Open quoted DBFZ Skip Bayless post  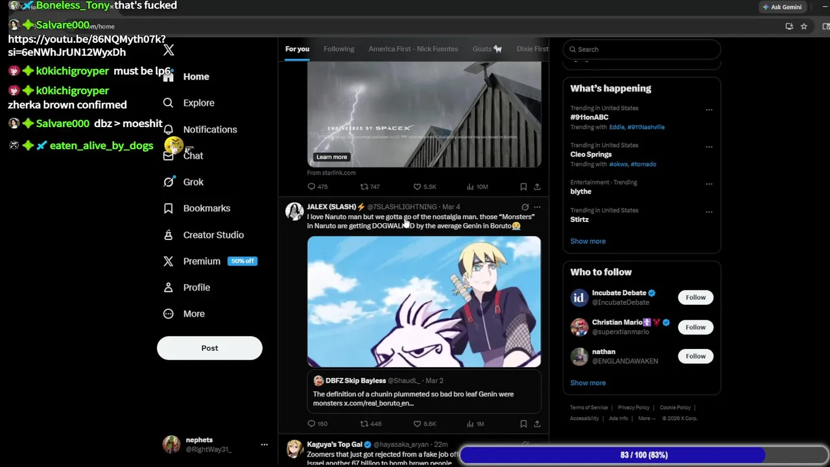click(424, 392)
